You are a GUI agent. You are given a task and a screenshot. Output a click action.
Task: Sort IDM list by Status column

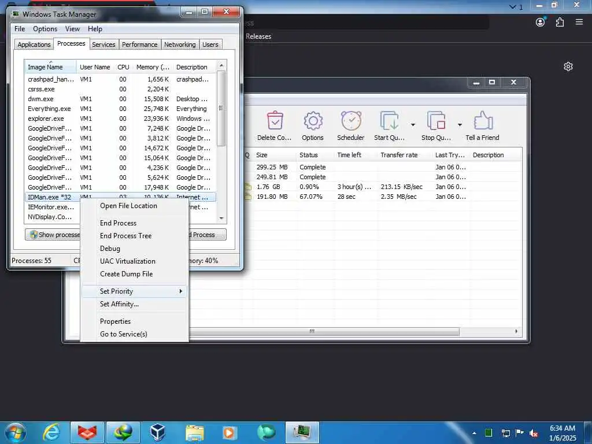[309, 155]
